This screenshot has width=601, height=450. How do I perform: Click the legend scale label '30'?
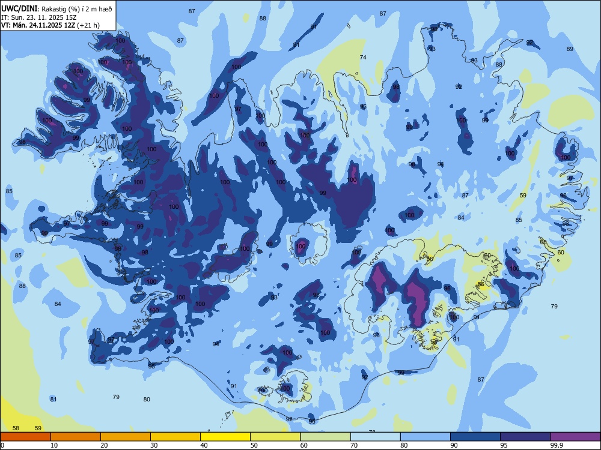pyautogui.click(x=154, y=445)
